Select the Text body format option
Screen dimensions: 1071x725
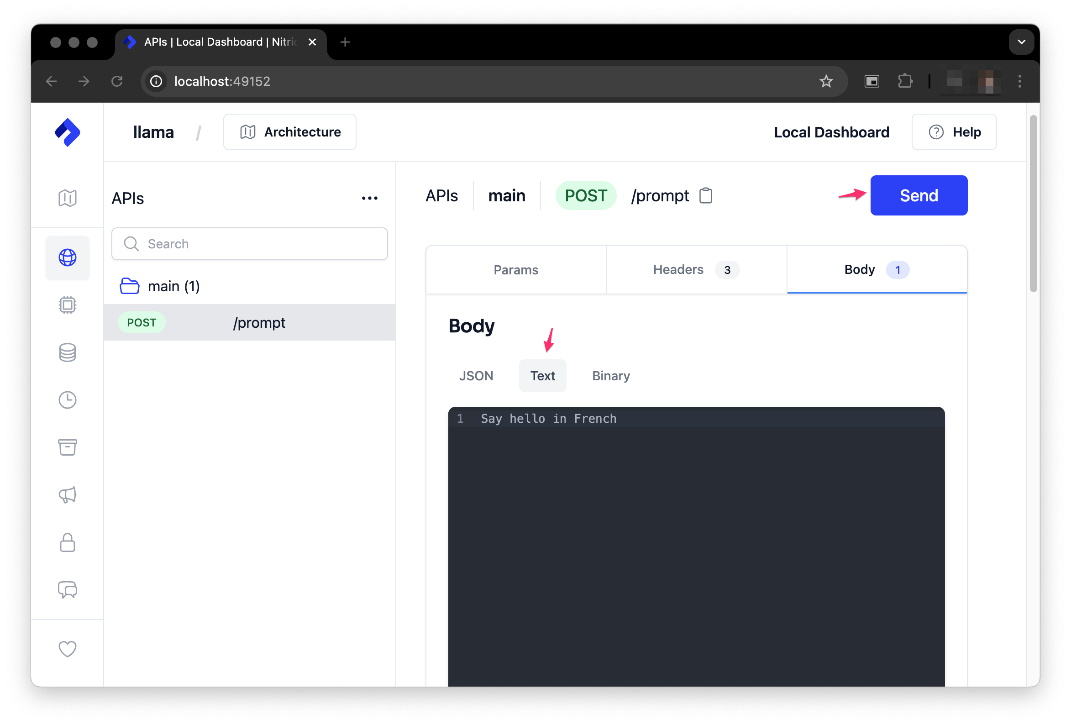pos(542,376)
